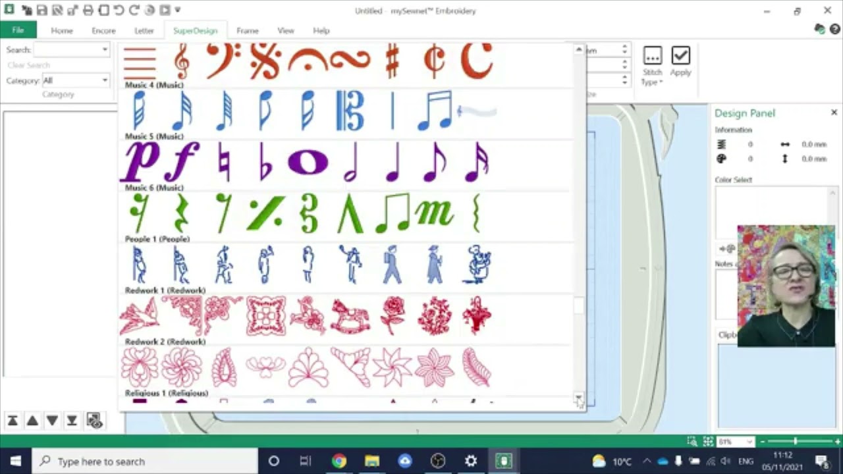Image resolution: width=843 pixels, height=474 pixels.
Task: Click Clear Search
Action: pos(28,65)
